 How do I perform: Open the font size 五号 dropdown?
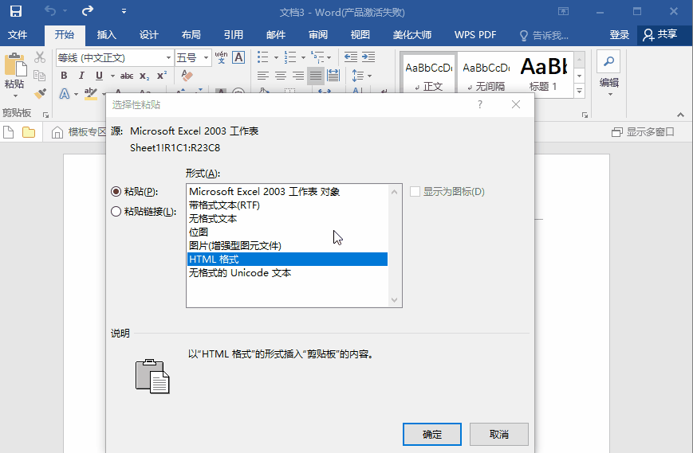point(206,58)
